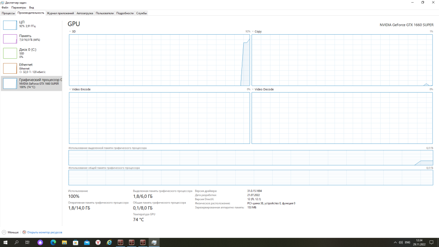Open File Explorer from the taskbar
Screen dimensions: 439x247
65,242
